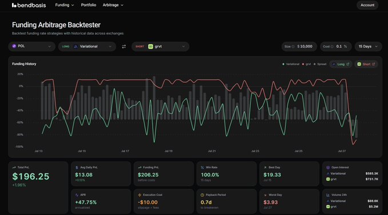Click the Short trade link button
This screenshot has height=215, width=388.
pyautogui.click(x=366, y=64)
